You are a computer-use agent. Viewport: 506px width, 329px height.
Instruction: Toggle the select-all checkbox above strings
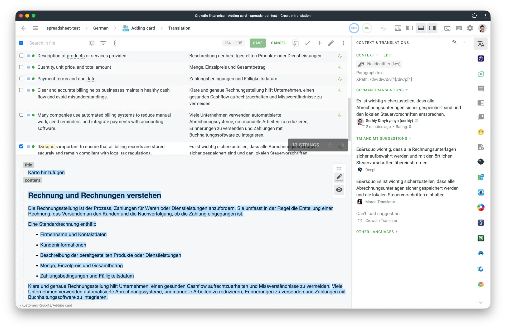coord(21,43)
